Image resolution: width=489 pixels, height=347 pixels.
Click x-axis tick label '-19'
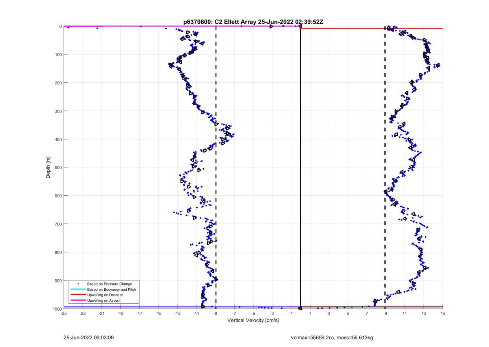pos(121,314)
